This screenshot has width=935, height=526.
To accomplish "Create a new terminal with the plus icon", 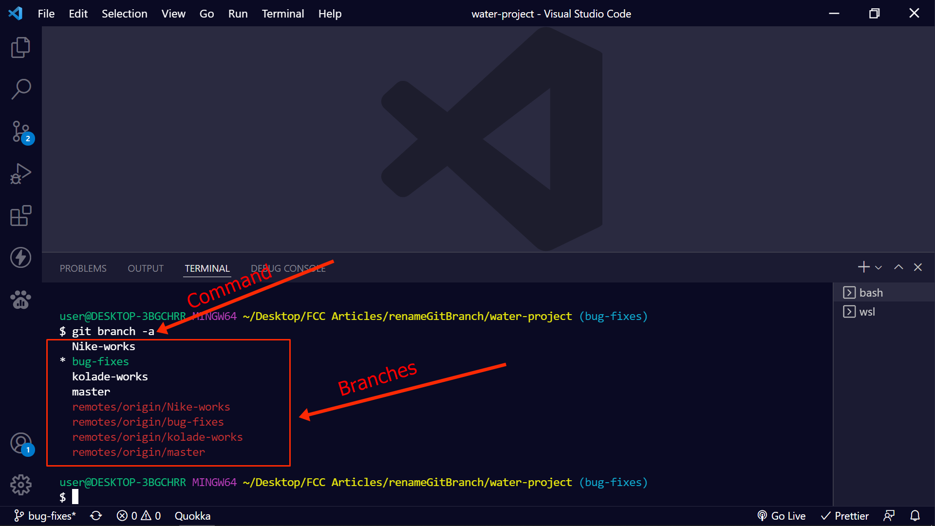I will (863, 267).
